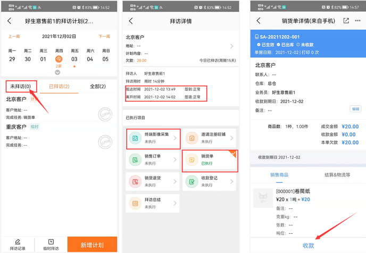Open 邀请注册旺铺 via its chevron
Image resolution: width=366 pixels, height=253 pixels.
231,138
